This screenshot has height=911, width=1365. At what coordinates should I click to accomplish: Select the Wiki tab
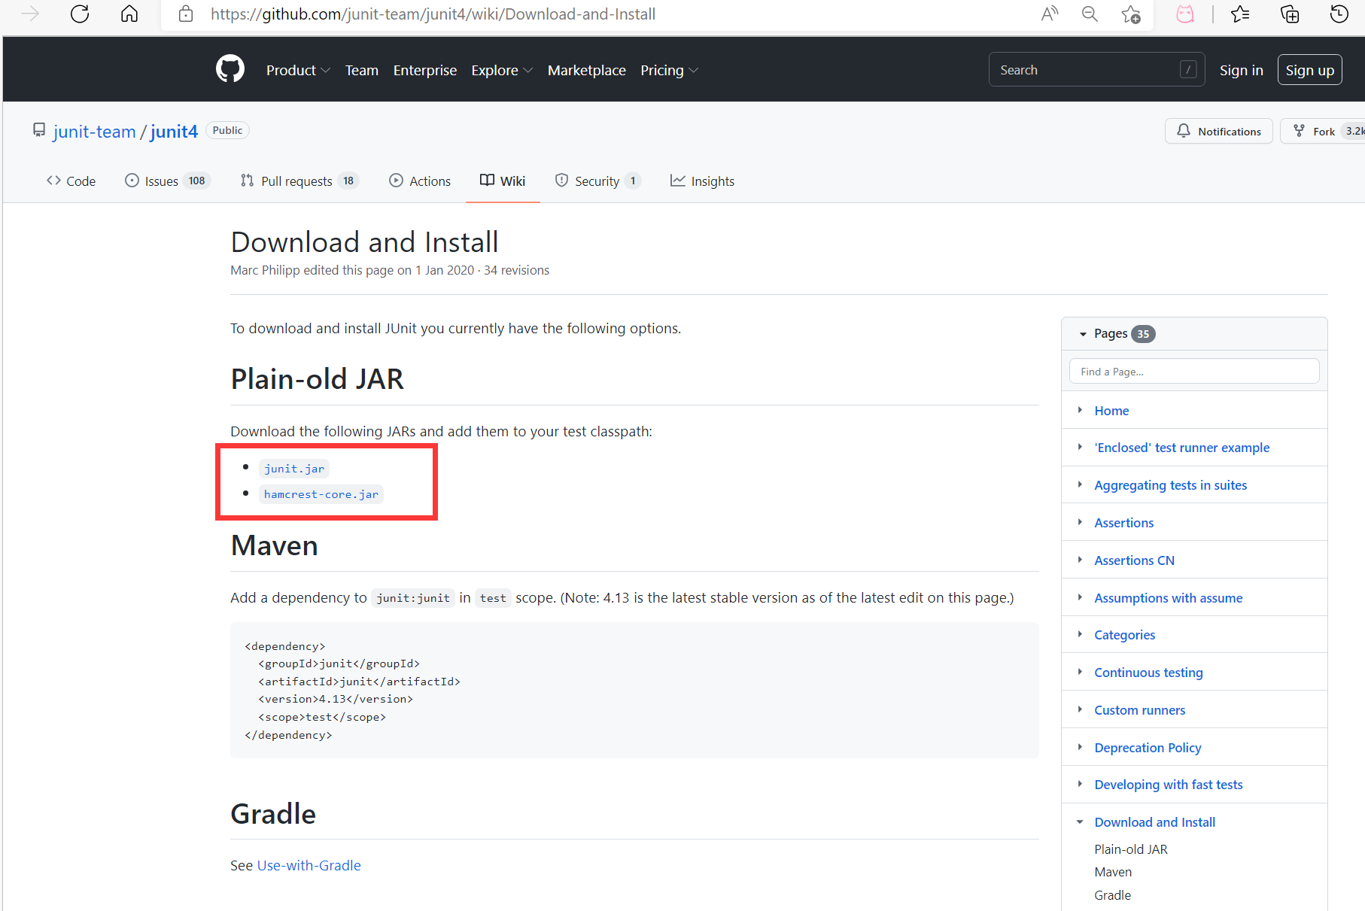[x=503, y=181]
